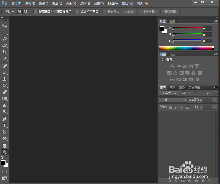Viewport: 220px width, 184px height.
Task: Select the Horizontal Type tool
Action: click(x=5, y=125)
